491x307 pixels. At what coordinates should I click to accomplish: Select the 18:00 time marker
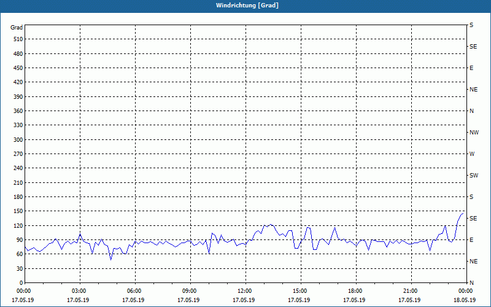point(355,291)
